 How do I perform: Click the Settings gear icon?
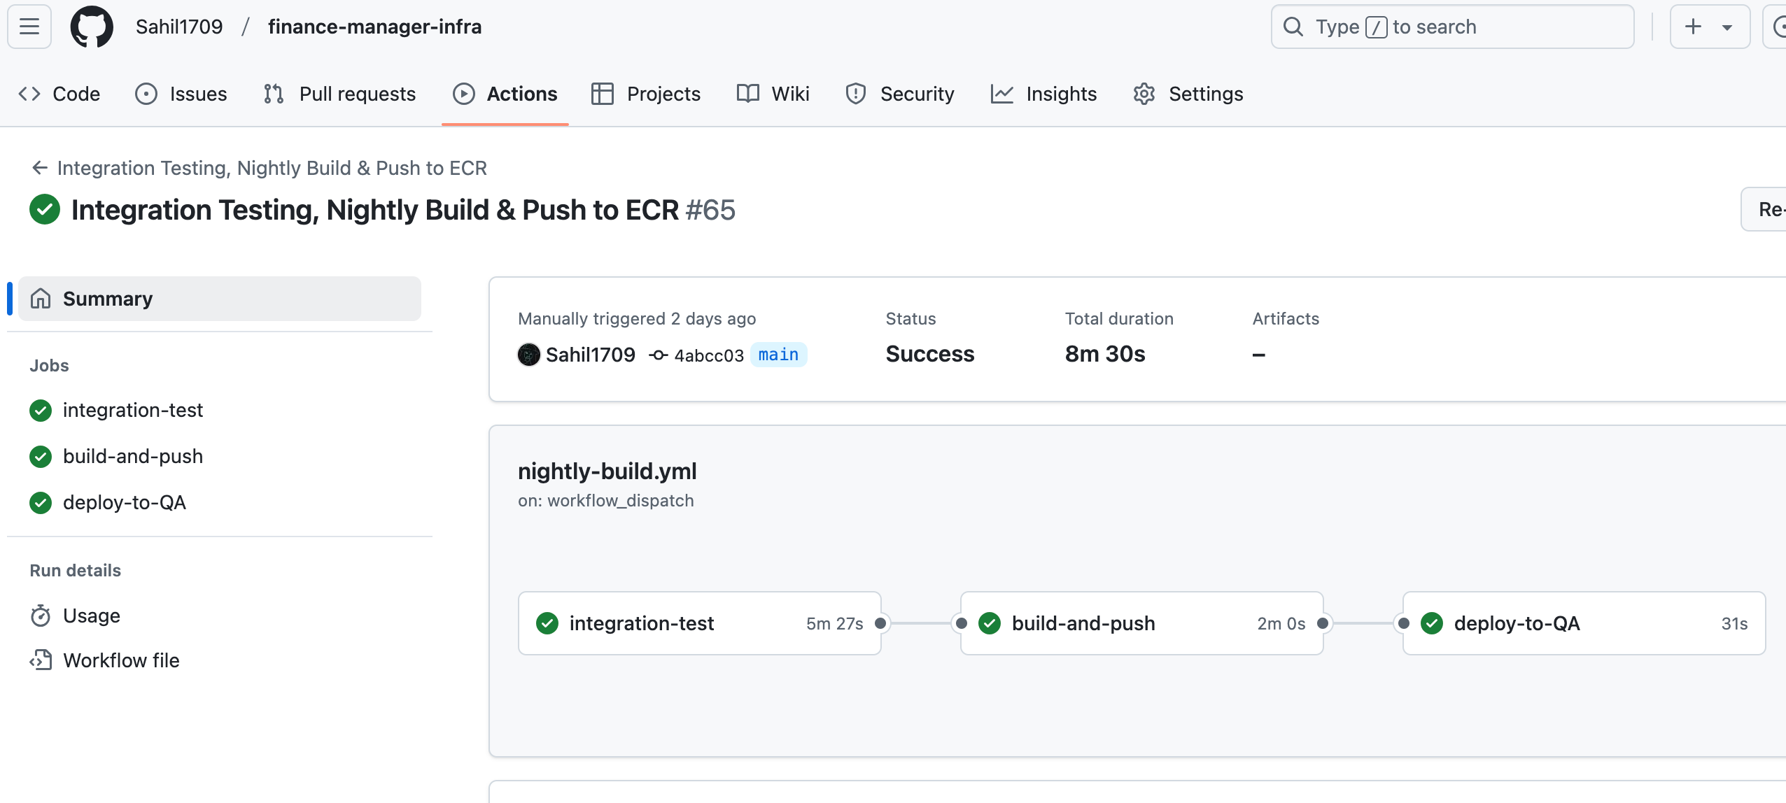click(x=1144, y=94)
